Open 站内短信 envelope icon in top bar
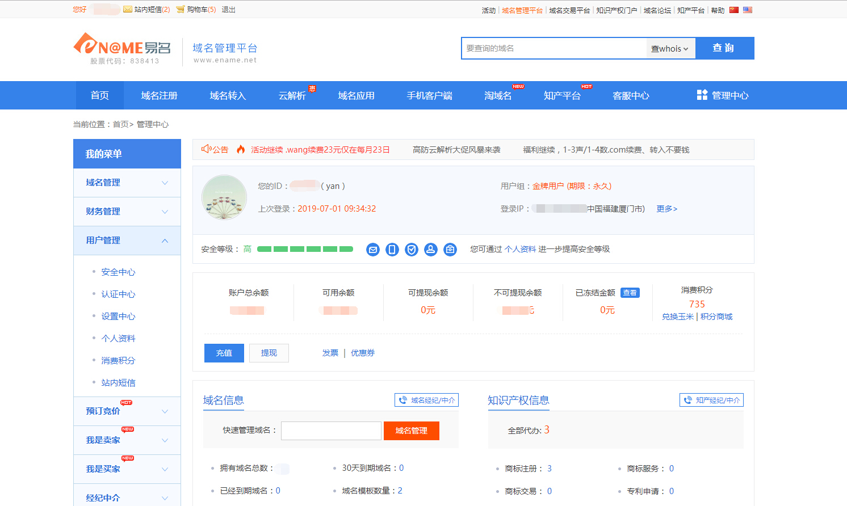The image size is (847, 506). tap(128, 10)
